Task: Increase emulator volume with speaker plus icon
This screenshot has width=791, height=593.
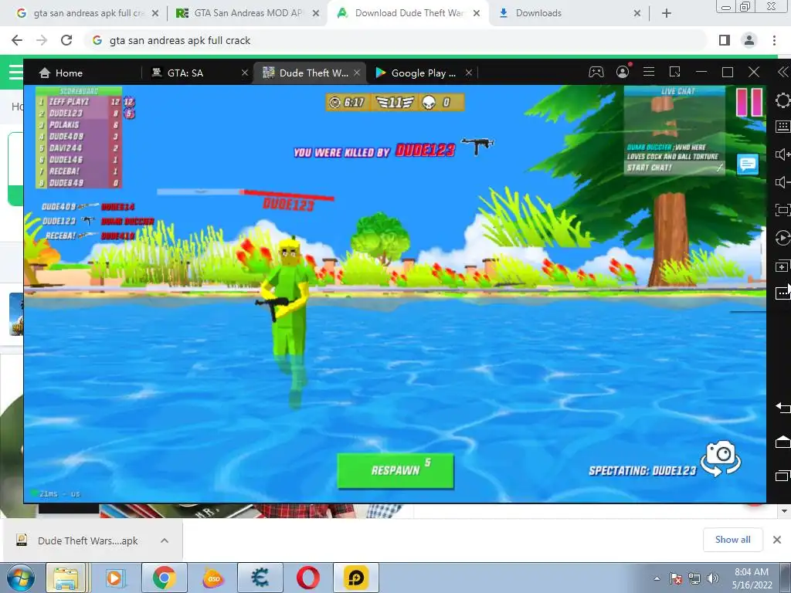Action: coord(783,154)
